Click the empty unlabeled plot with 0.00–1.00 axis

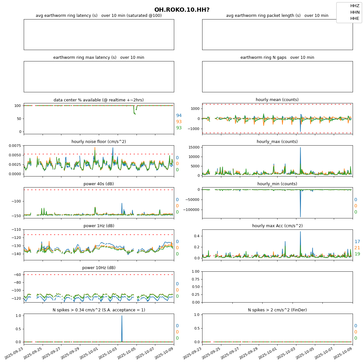coord(277,287)
